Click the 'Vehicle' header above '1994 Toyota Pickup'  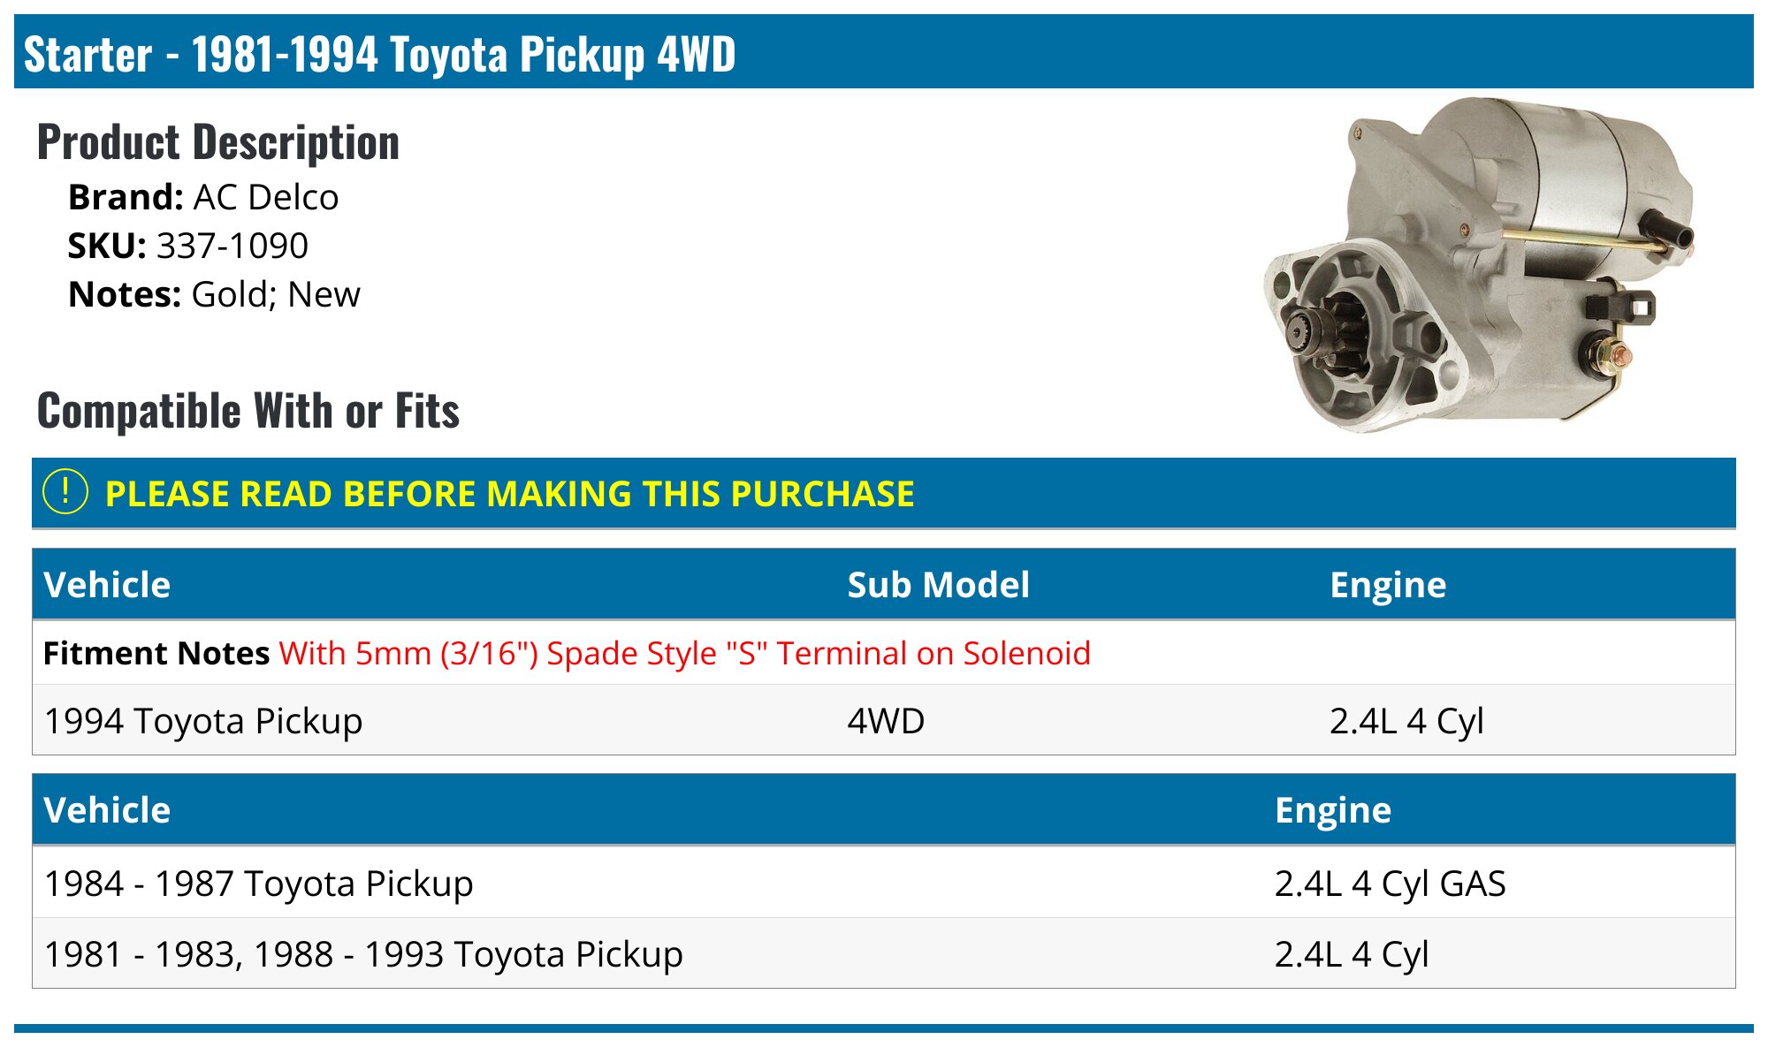(107, 585)
